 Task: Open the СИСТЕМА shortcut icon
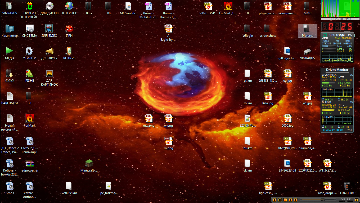(x=29, y=31)
